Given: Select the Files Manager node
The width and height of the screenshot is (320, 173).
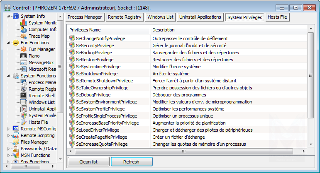Looking at the screenshot, I should click(34, 142).
